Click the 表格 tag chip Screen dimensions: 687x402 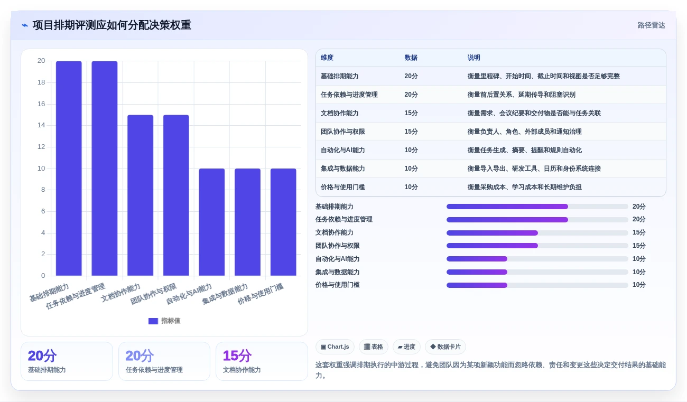pos(374,347)
